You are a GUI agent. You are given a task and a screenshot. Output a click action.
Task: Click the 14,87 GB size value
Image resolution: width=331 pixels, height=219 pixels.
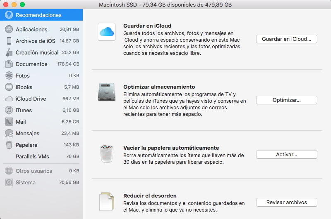[69, 41]
